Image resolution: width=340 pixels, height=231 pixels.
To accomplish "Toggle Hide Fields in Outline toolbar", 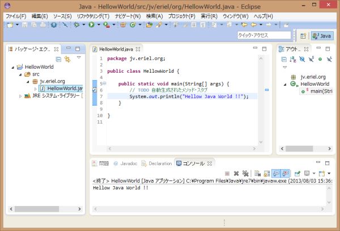I will click(302, 59).
